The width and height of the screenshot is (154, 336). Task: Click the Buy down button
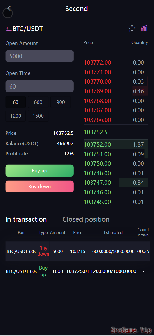pyautogui.click(x=39, y=187)
